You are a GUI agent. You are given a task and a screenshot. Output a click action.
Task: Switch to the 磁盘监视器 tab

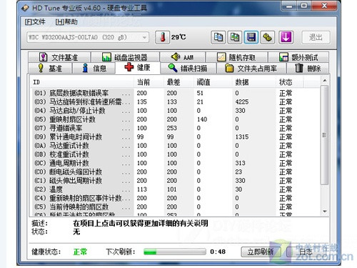(125, 57)
